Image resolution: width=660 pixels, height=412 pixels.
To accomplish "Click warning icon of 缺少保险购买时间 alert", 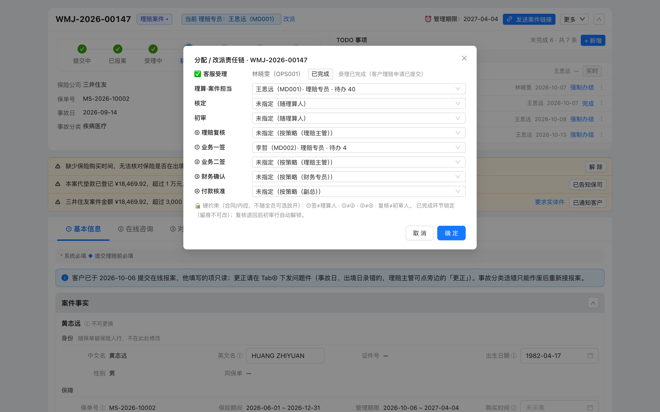I will click(x=58, y=166).
